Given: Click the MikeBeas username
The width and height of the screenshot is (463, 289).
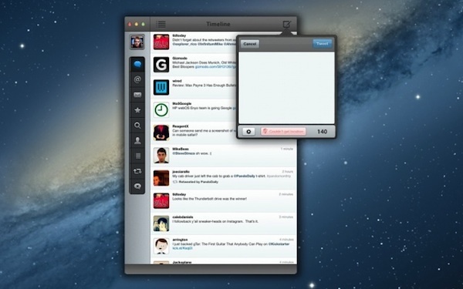Looking at the screenshot, I should (181, 149).
